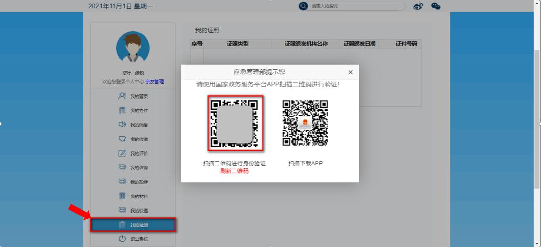Click the 证件号码 column header
This screenshot has width=541, height=247.
[x=406, y=44]
